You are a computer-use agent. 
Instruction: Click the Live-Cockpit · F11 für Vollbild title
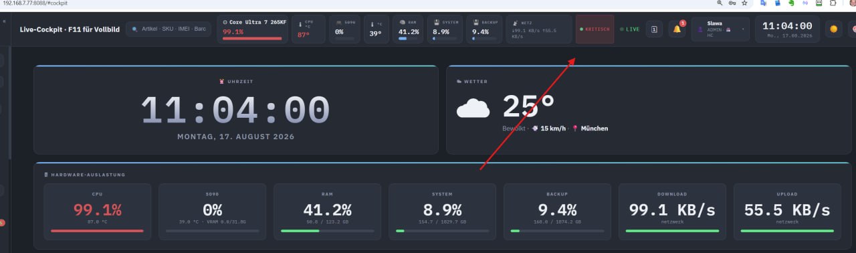click(70, 29)
